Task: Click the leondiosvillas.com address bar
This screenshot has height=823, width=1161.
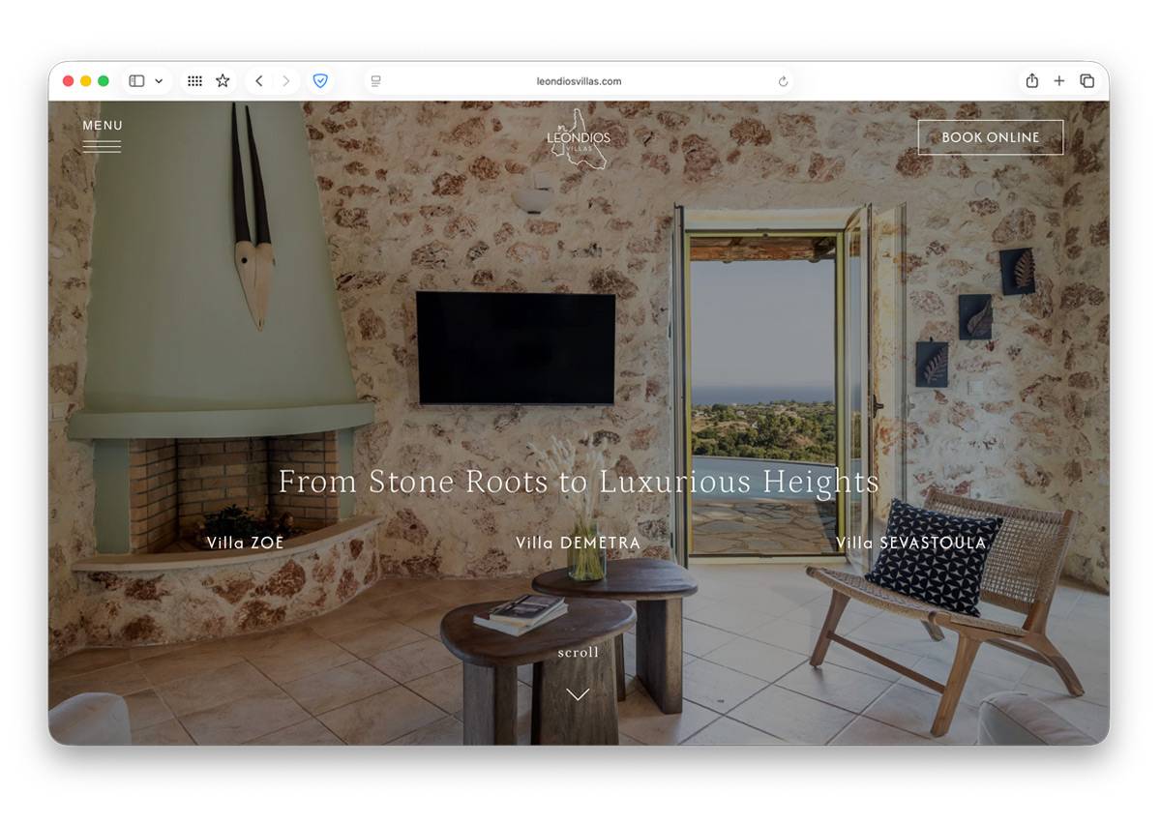Action: point(579,81)
